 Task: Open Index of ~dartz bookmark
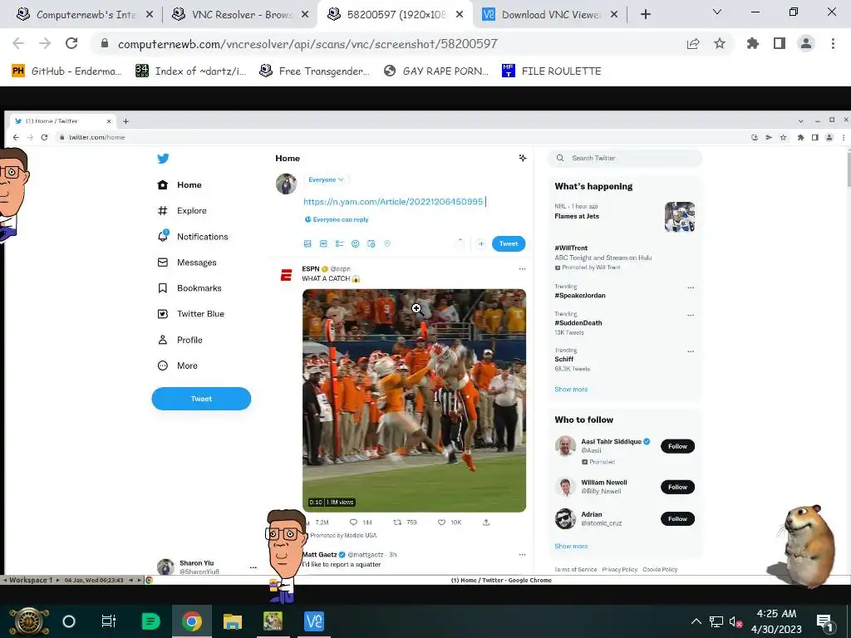[x=191, y=71]
